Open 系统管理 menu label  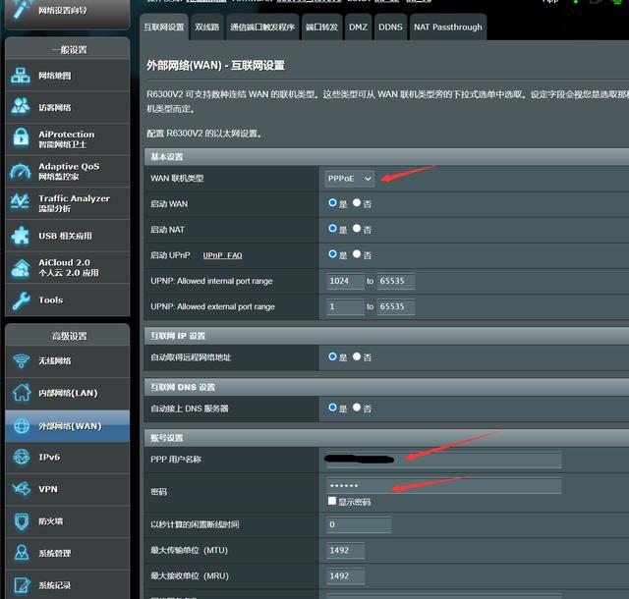pos(55,553)
